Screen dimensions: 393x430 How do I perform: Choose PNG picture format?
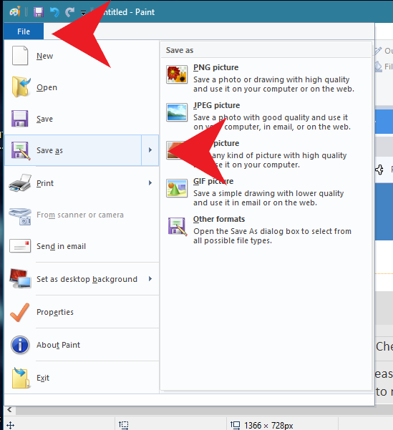[x=266, y=78]
